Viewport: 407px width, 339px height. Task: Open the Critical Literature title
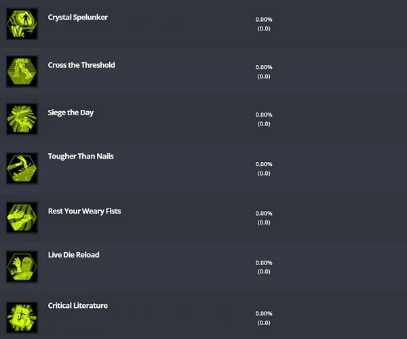(77, 306)
